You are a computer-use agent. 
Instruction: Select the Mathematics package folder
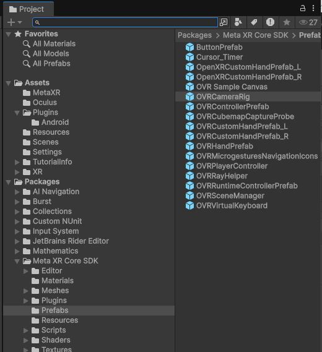(50, 251)
